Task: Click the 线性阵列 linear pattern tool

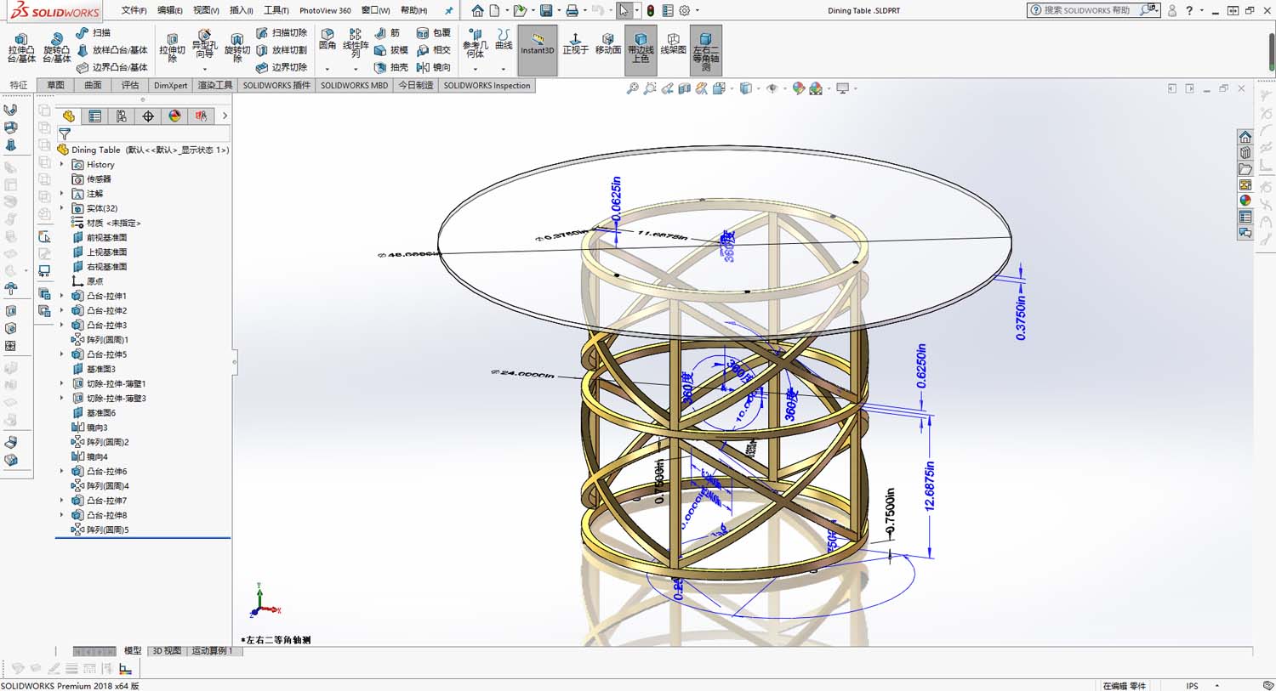Action: (x=356, y=42)
